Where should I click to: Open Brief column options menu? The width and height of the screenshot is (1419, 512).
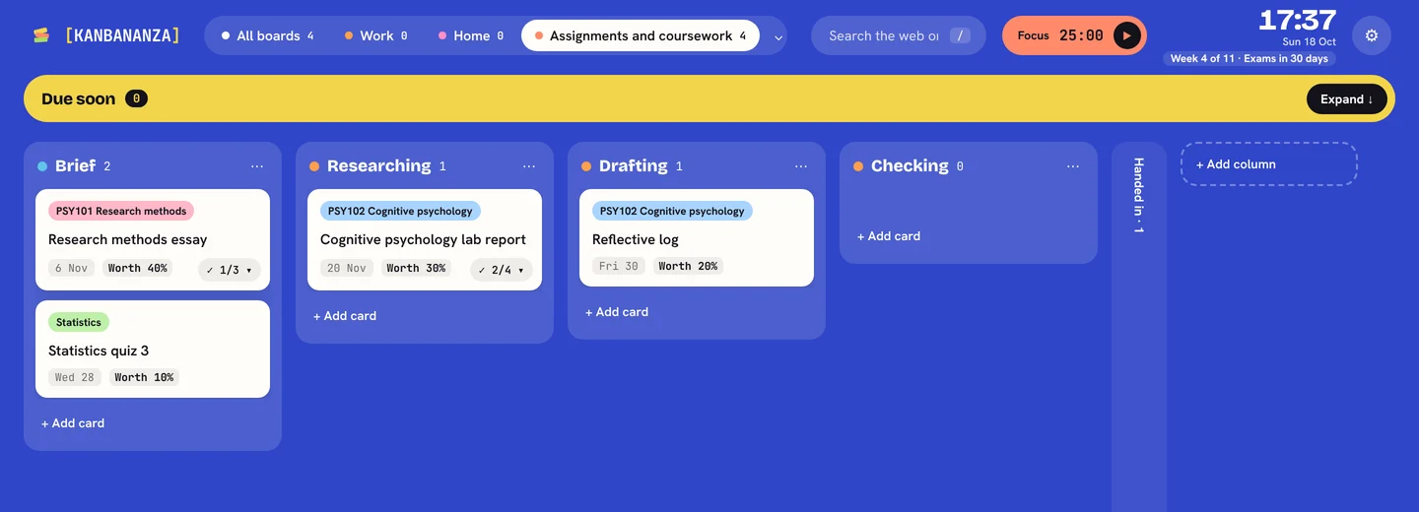click(x=257, y=166)
